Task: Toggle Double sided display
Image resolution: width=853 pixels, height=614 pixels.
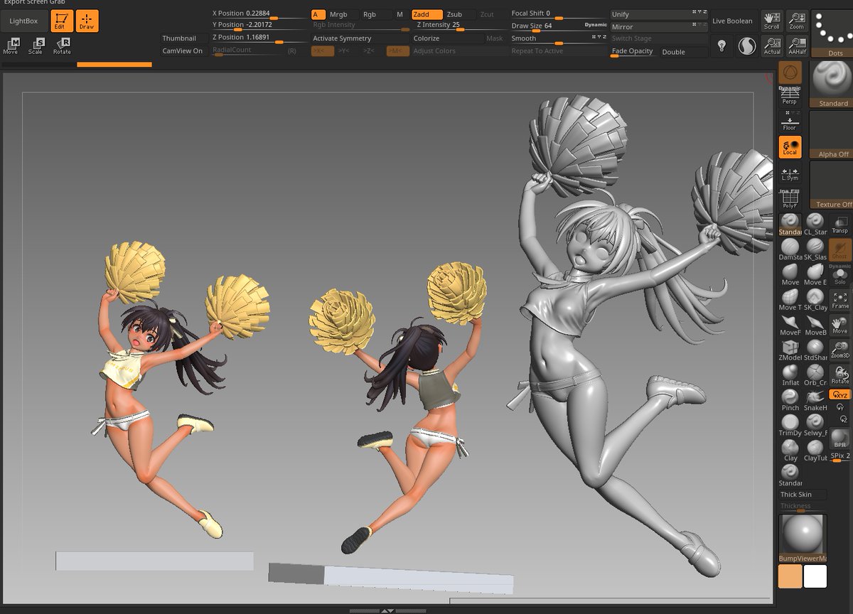Action: pos(674,52)
